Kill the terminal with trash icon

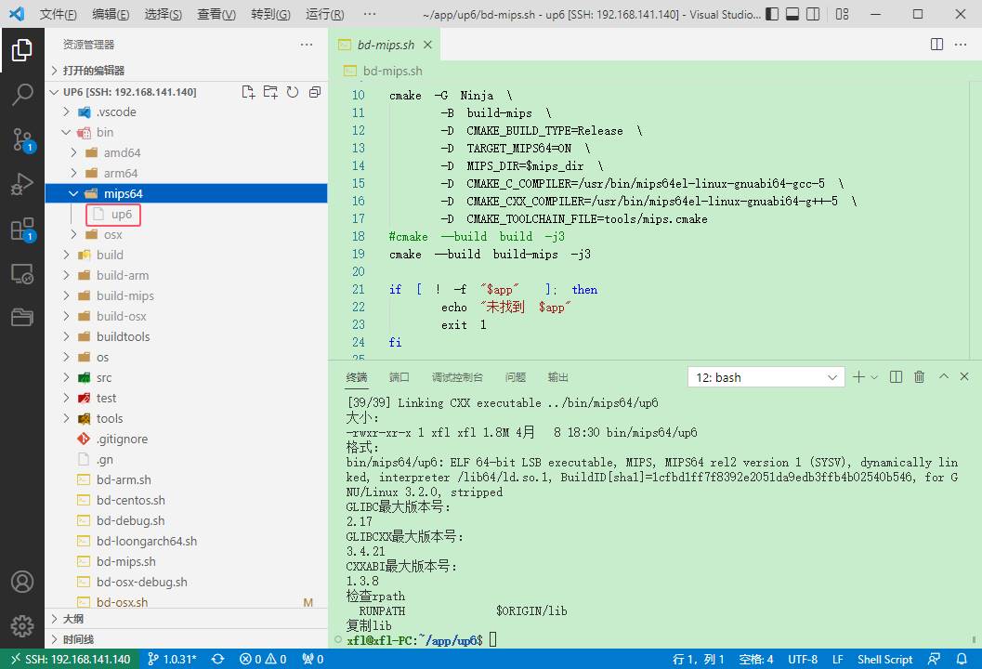click(920, 376)
